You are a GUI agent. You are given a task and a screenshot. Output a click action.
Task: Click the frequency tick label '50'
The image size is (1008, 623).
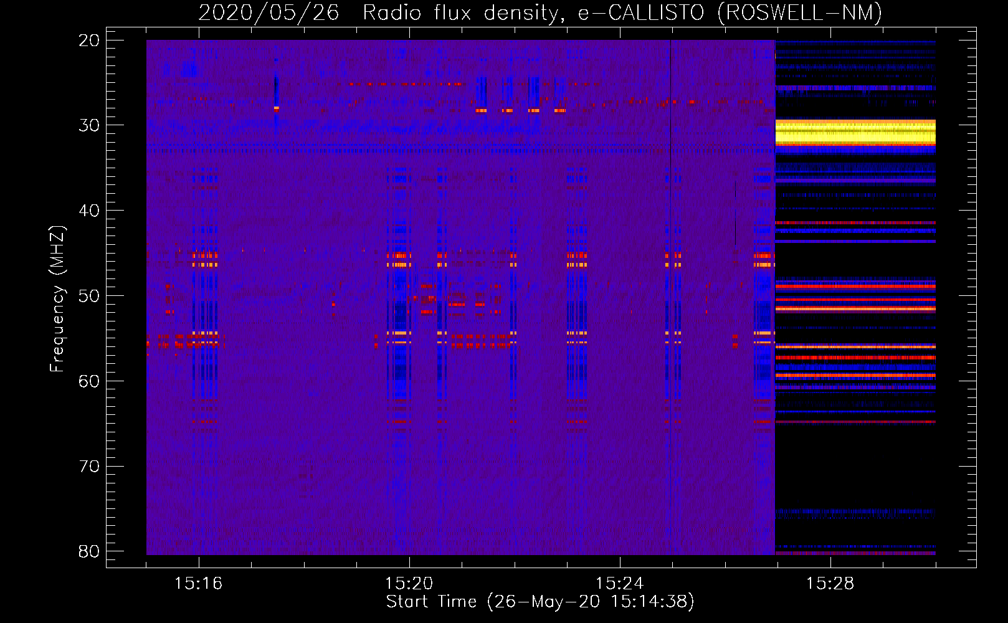tap(89, 296)
